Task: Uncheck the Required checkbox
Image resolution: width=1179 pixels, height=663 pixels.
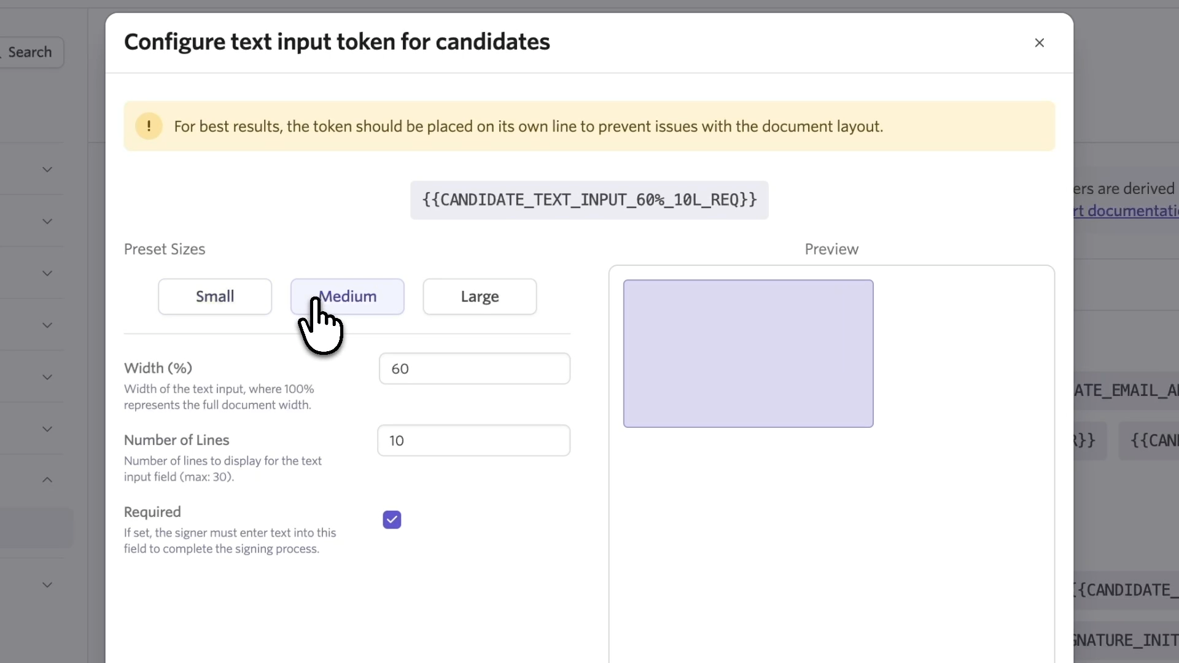Action: pyautogui.click(x=392, y=520)
